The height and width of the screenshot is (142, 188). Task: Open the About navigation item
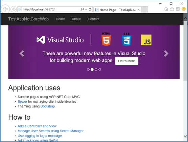(x=76, y=19)
